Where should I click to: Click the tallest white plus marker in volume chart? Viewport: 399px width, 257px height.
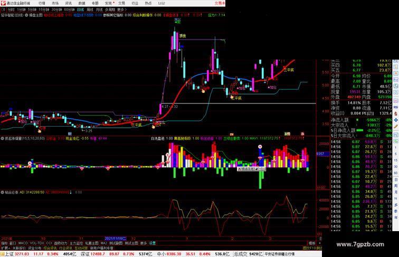click(260, 147)
